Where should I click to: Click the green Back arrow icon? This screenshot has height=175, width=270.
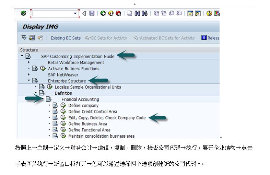click(103, 13)
